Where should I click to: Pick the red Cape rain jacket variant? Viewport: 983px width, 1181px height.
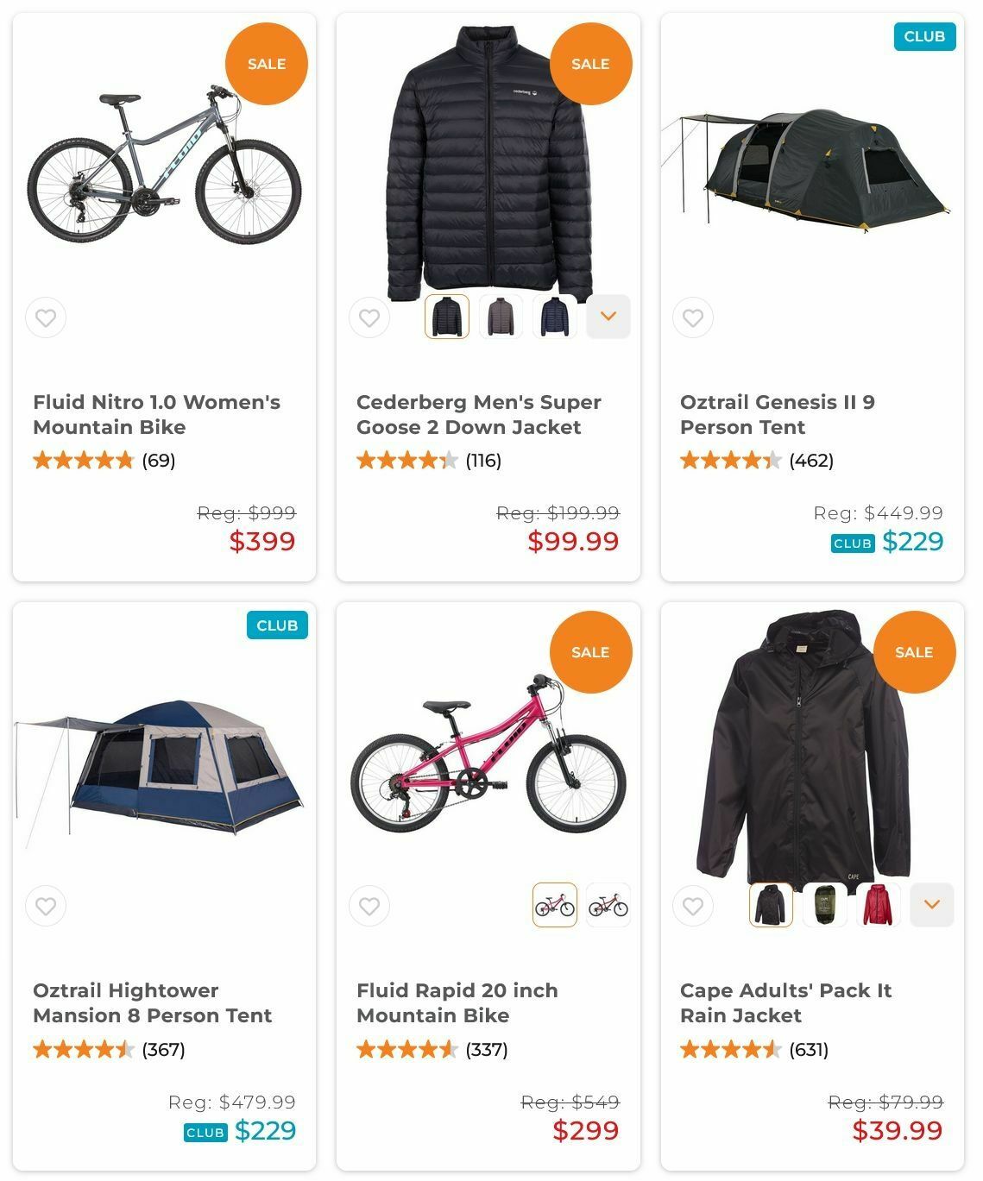pos(879,905)
